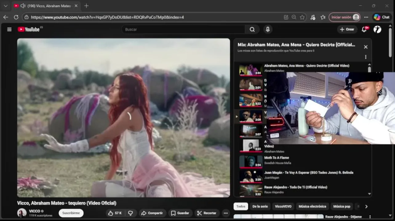Open options for Rauw Alejandro - Déjame

point(369,217)
